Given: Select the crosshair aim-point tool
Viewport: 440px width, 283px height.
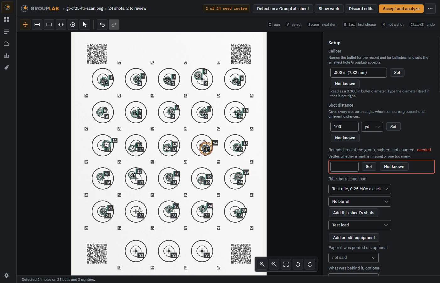Looking at the screenshot, I should 61,25.
